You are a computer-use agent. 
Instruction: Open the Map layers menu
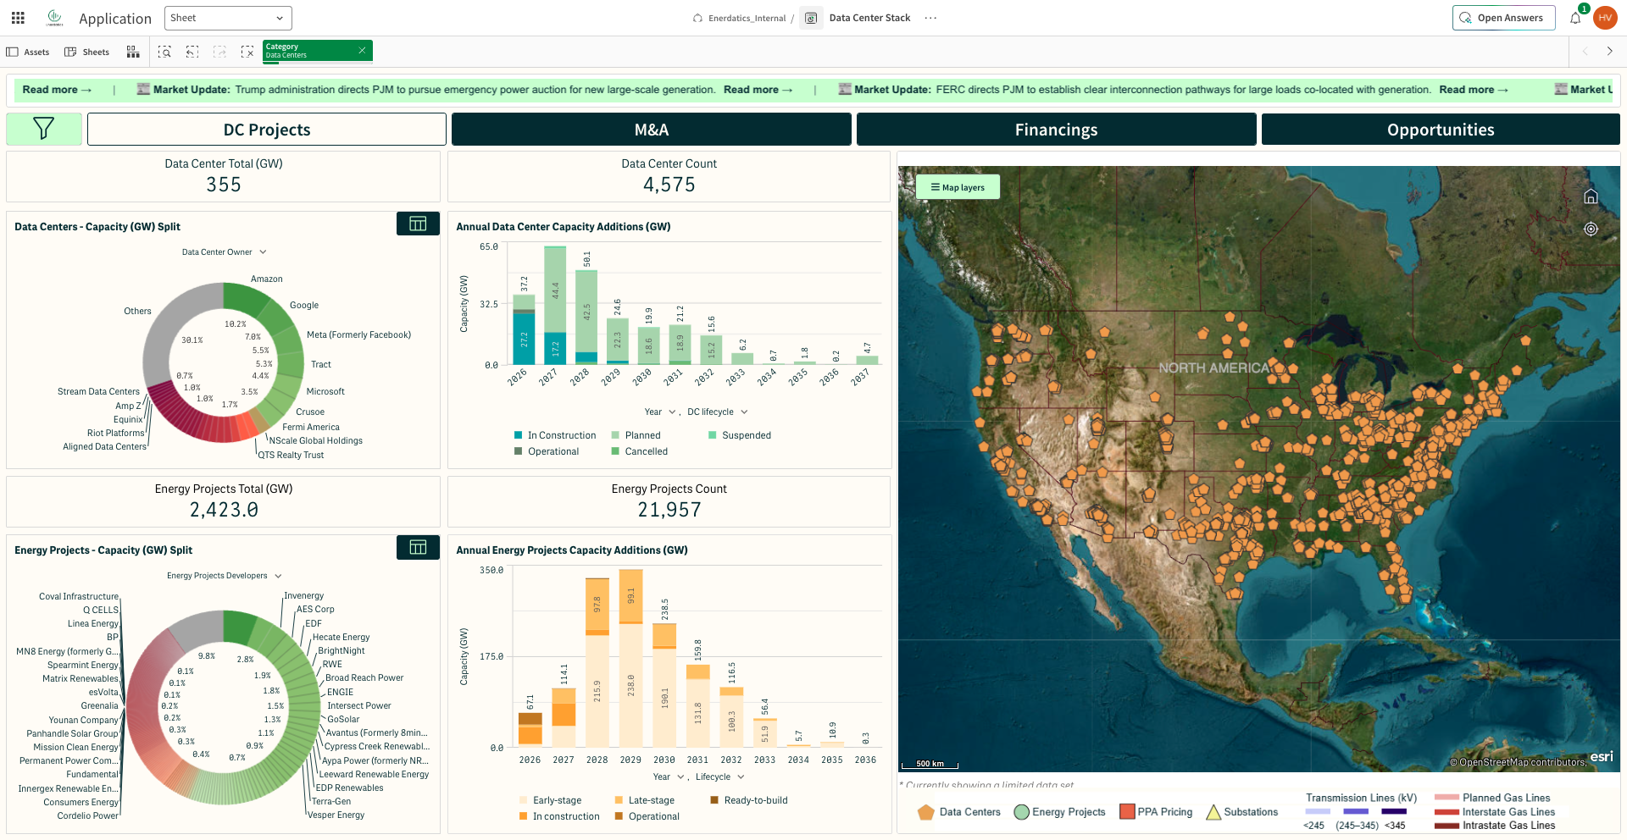[958, 187]
